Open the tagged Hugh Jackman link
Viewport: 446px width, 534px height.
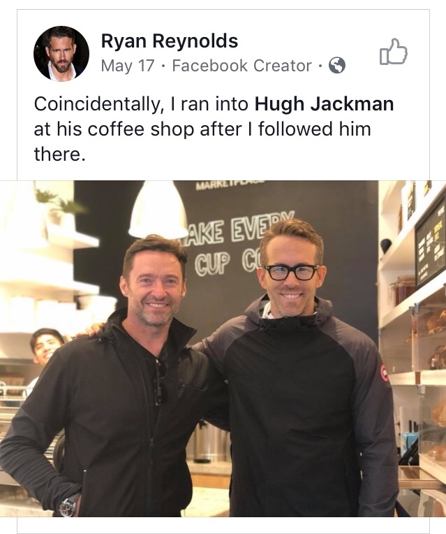(x=325, y=104)
